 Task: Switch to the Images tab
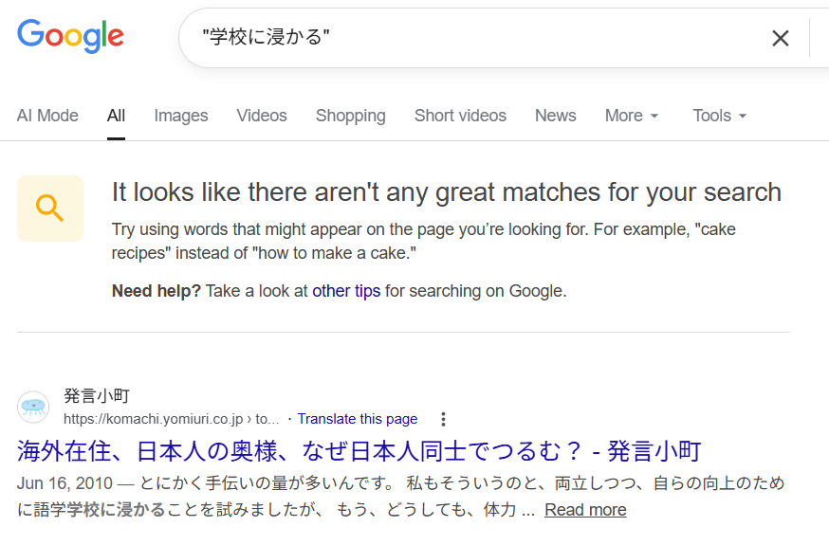pyautogui.click(x=180, y=116)
